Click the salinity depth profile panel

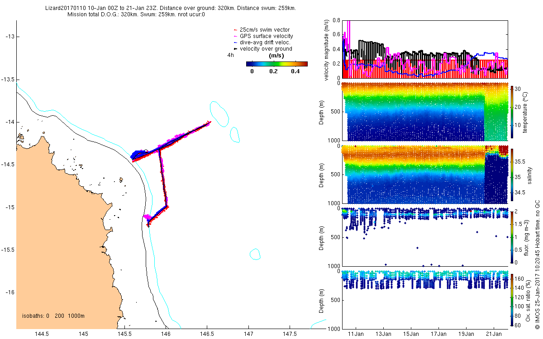[x=424, y=174]
